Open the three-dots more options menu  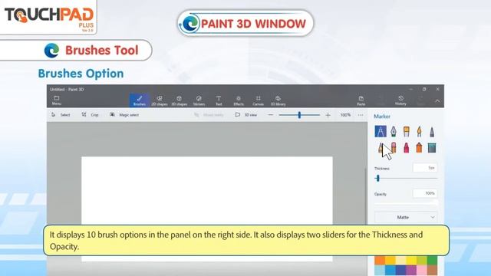click(x=361, y=115)
